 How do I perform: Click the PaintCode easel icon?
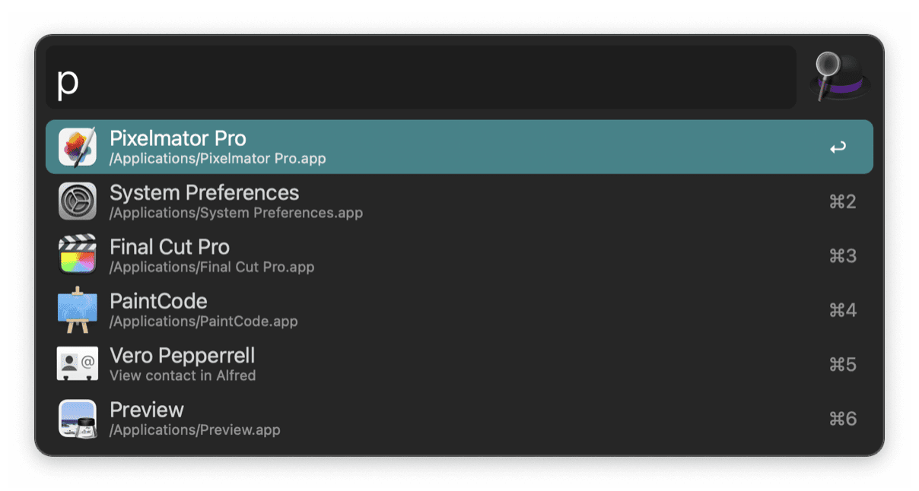point(76,309)
